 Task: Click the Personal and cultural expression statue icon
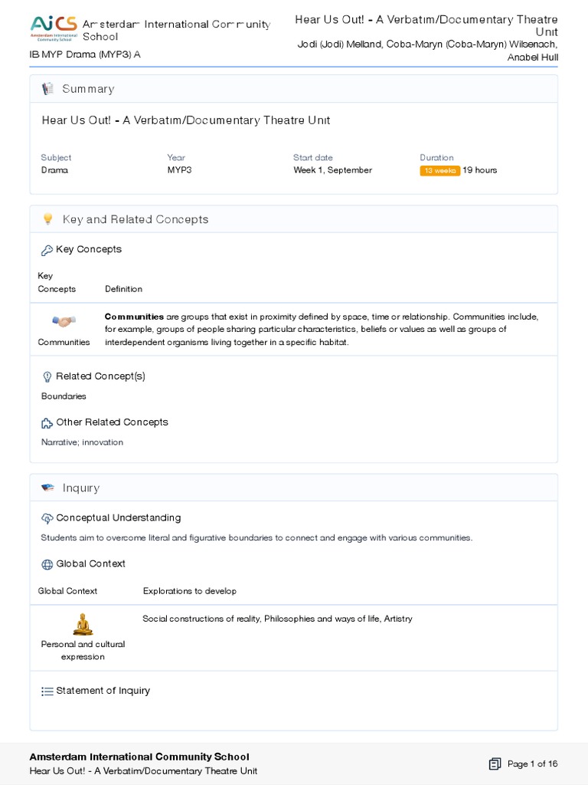83,624
